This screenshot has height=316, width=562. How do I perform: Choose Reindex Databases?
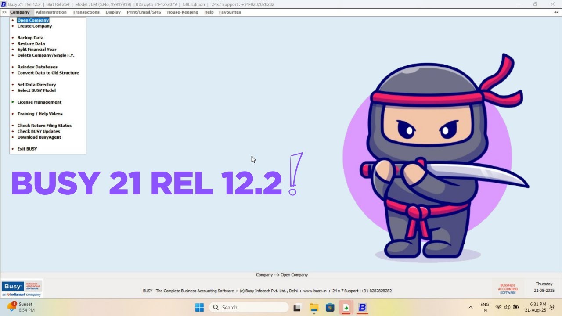tap(37, 67)
